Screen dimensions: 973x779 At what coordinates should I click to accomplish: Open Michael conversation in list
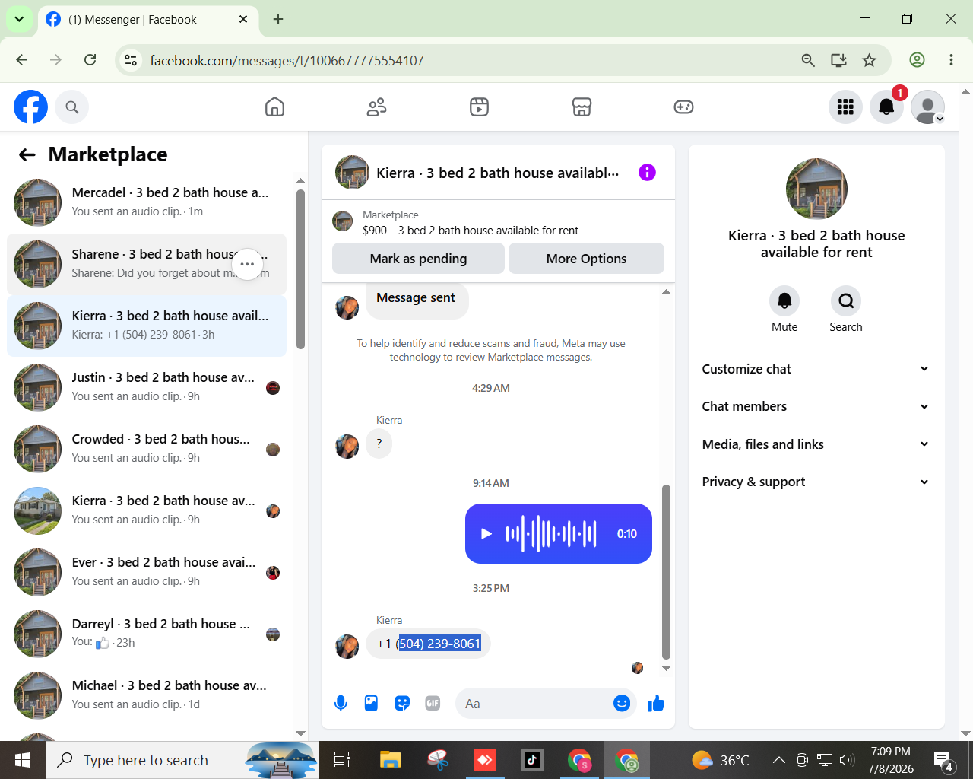pyautogui.click(x=147, y=695)
